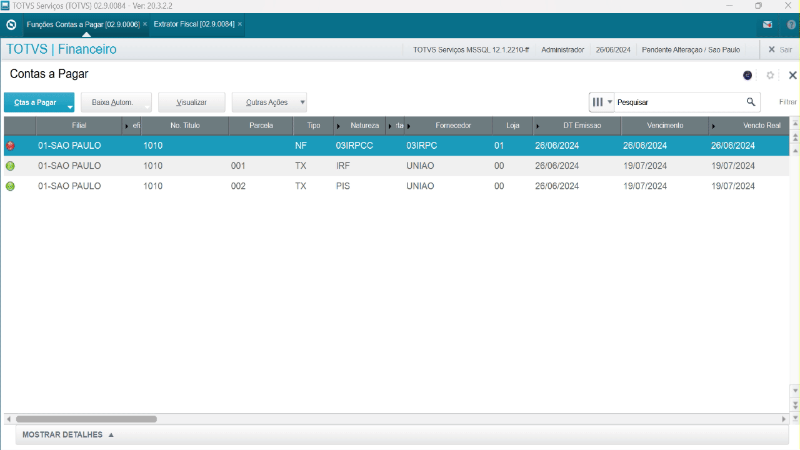Click the Filtrar link

point(787,102)
